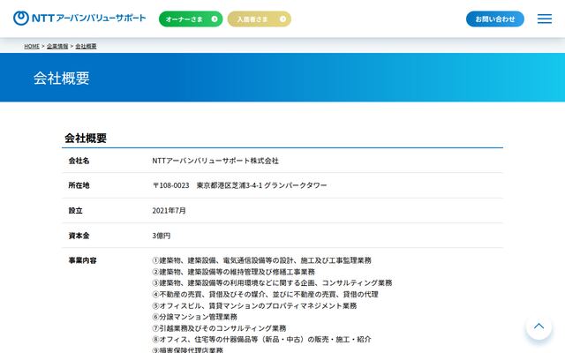Select the 2021年7月 establishment date

(169, 210)
